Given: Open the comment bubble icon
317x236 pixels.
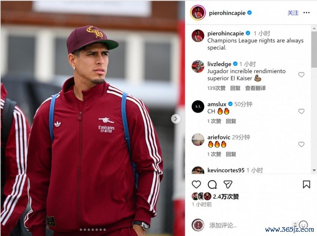Looking at the screenshot, I should pyautogui.click(x=212, y=185).
